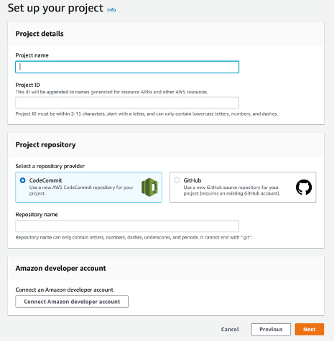Viewport: 334px width, 342px height.
Task: Choose the GitHub provider card description
Action: pyautogui.click(x=232, y=190)
